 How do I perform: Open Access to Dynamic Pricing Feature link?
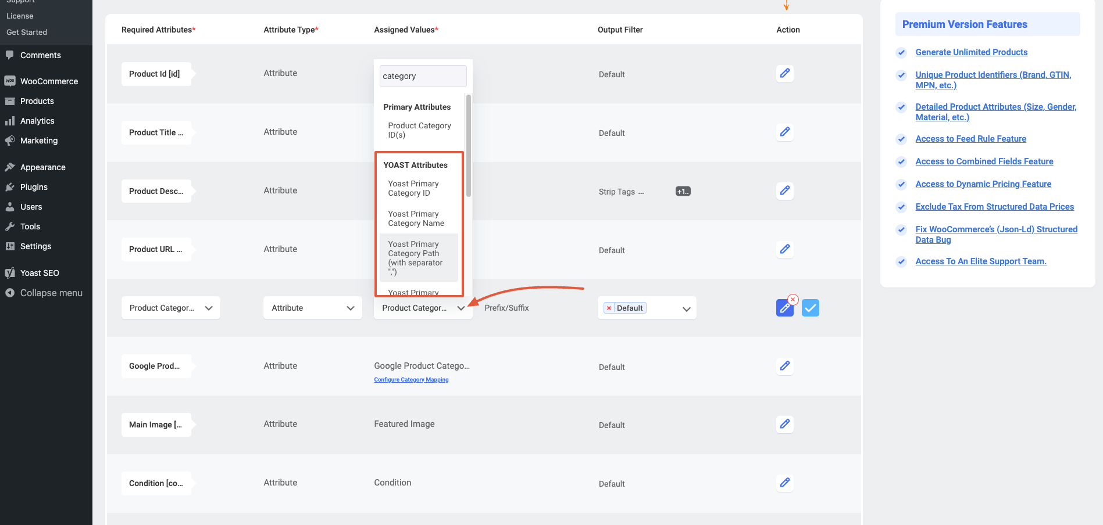point(983,184)
